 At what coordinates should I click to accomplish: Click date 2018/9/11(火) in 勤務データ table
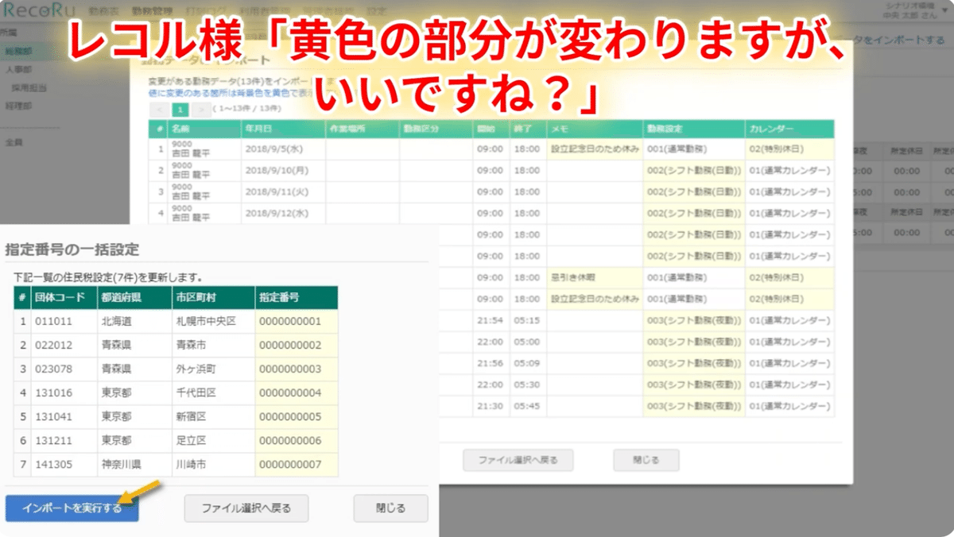[x=283, y=191]
